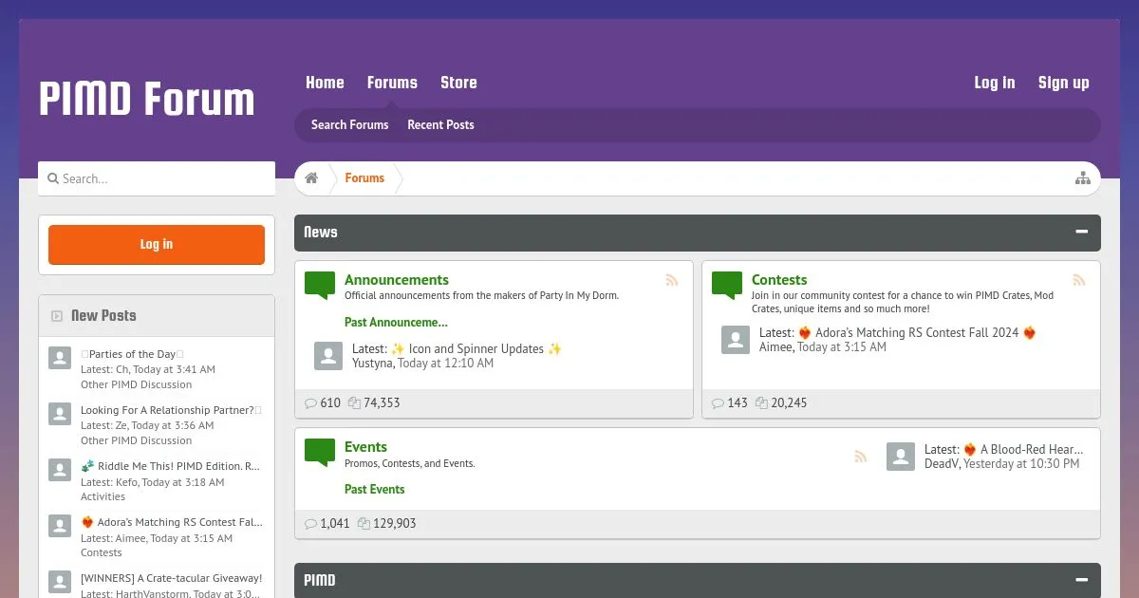Image resolution: width=1139 pixels, height=598 pixels.
Task: Click Yustyna's avatar in Announcements
Action: click(328, 356)
